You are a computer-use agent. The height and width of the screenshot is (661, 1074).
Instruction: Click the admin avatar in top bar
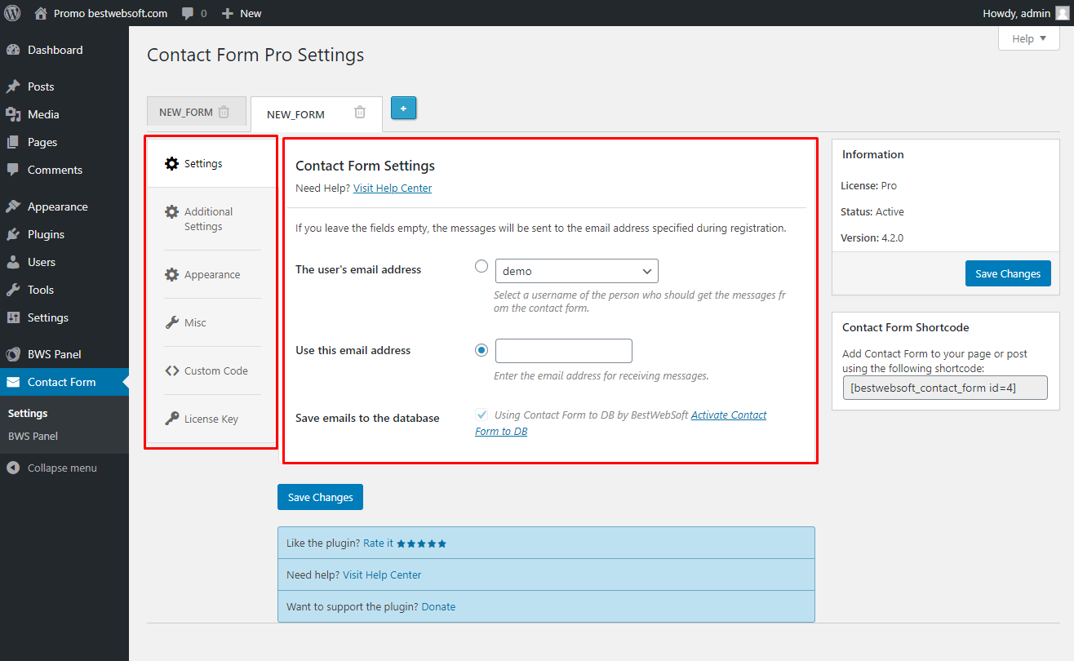pos(1062,13)
